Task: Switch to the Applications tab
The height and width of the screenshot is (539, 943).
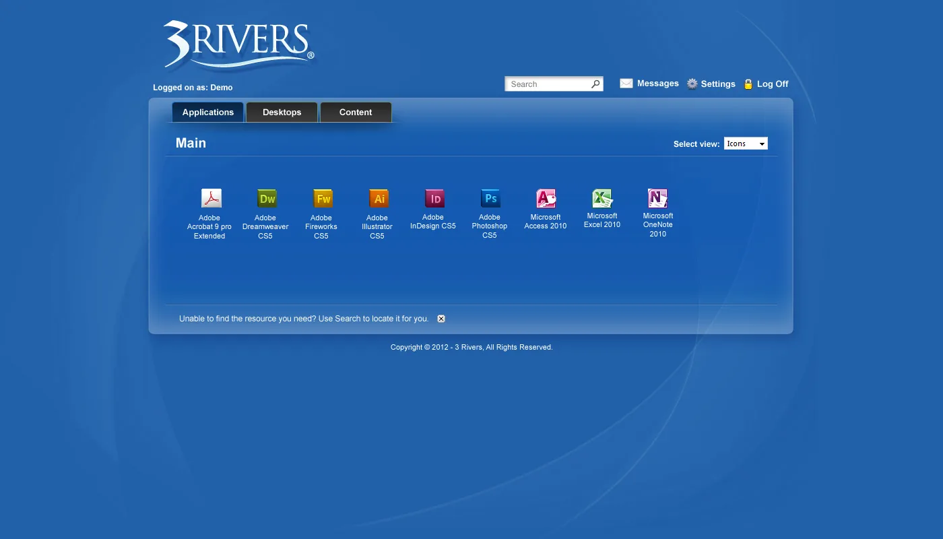Action: [x=207, y=112]
